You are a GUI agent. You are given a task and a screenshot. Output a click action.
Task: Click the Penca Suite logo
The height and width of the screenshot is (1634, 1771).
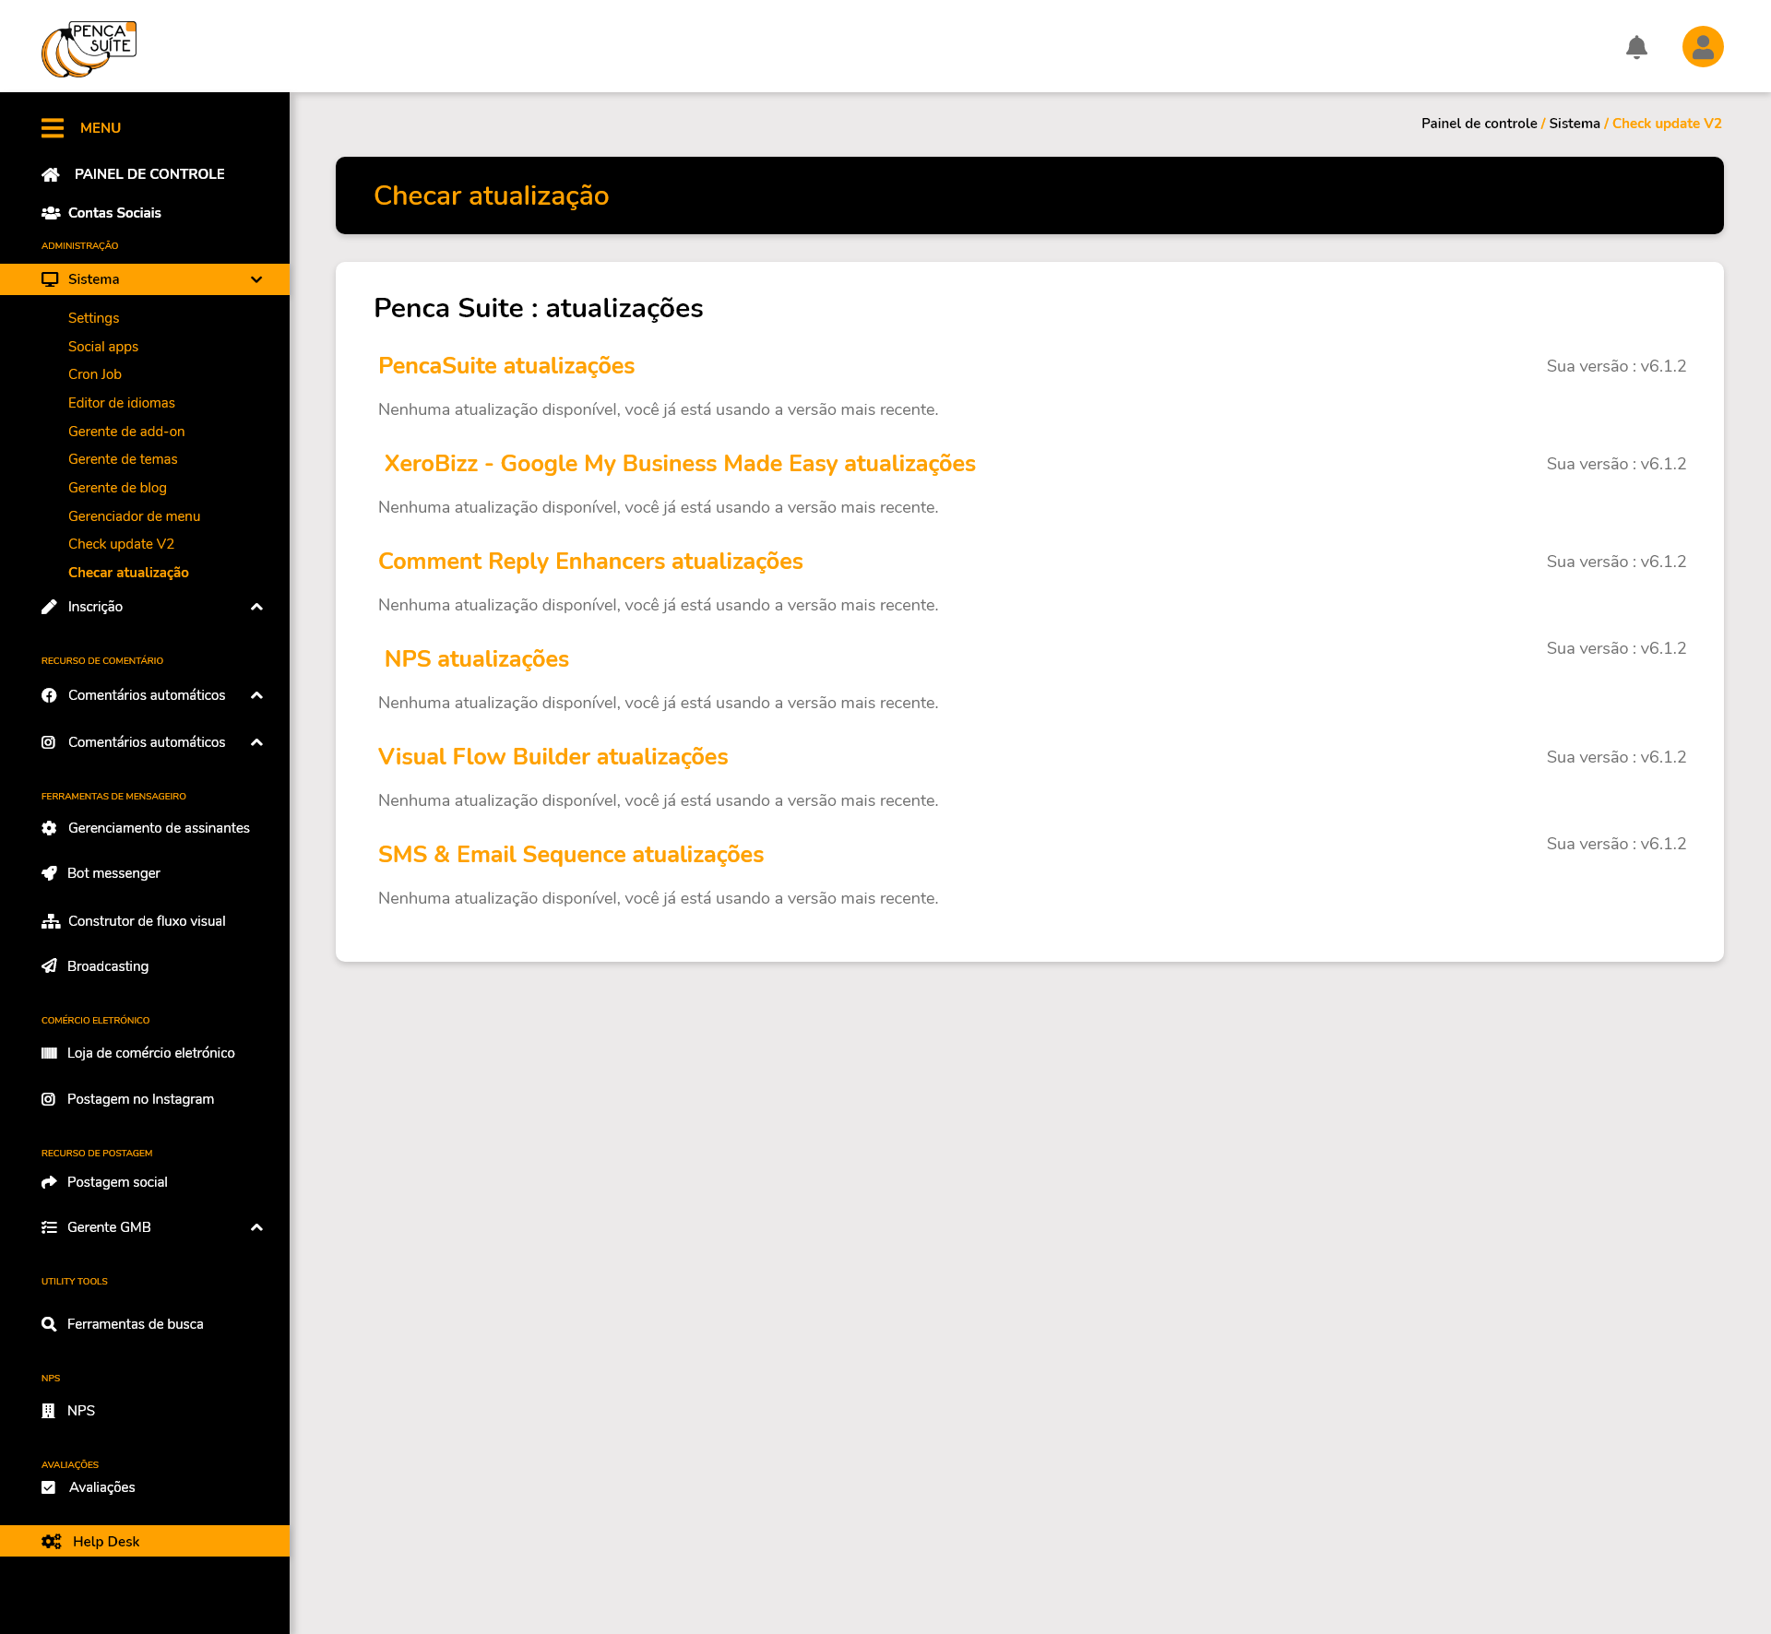coord(89,49)
